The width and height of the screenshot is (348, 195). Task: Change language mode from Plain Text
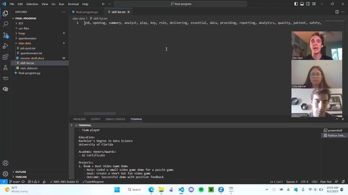(326, 182)
